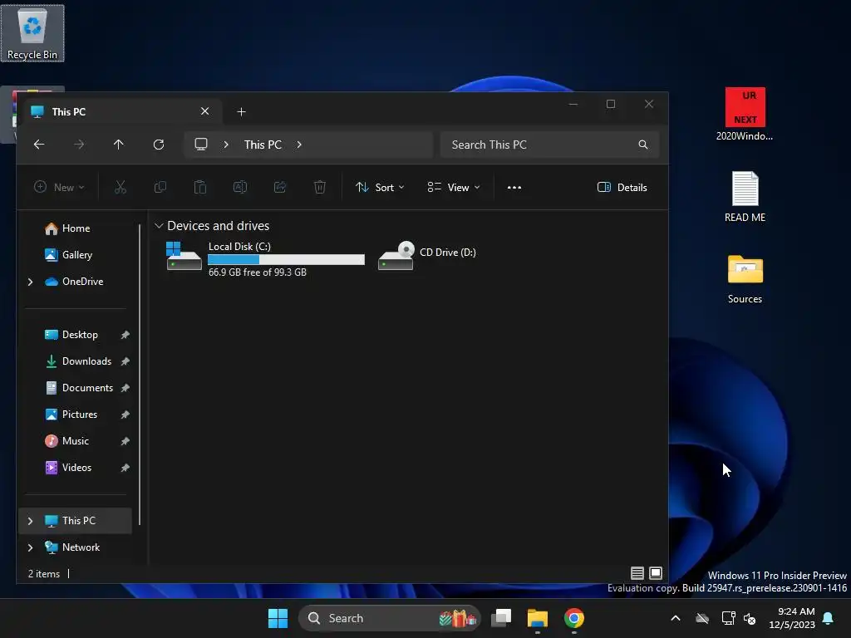
Task: Select OneDrive in sidebar
Action: point(76,282)
